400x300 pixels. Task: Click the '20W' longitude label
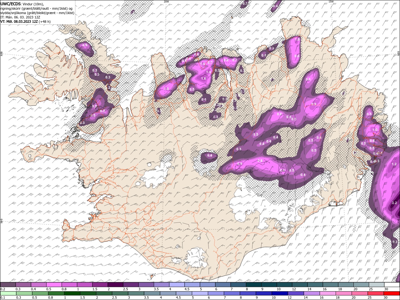(x=167, y=2)
